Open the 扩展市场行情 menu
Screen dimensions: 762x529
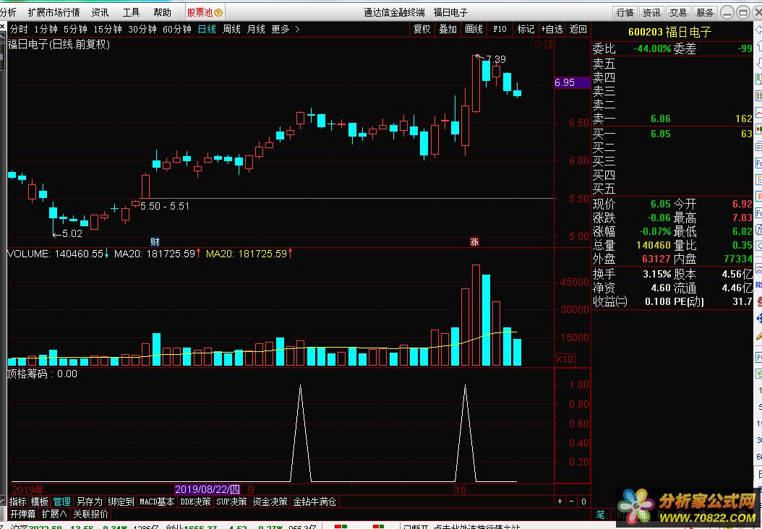53,12
